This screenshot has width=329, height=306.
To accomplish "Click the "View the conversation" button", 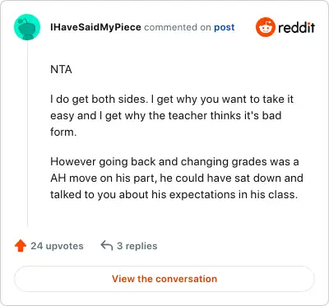I will coord(164,279).
